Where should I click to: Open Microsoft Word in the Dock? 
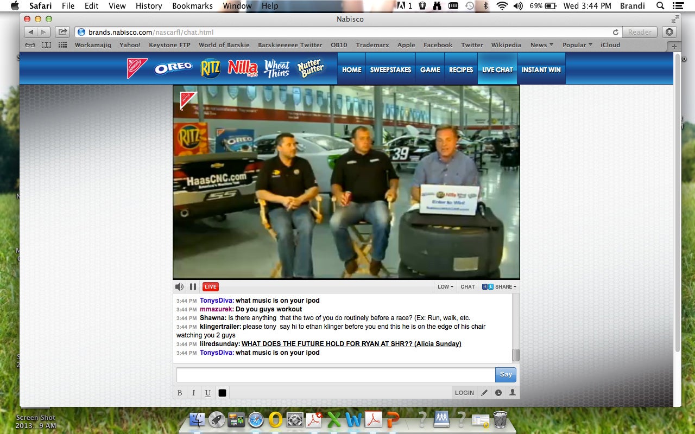[x=353, y=419]
